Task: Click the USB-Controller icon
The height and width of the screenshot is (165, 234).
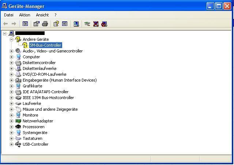Action: 18,144
